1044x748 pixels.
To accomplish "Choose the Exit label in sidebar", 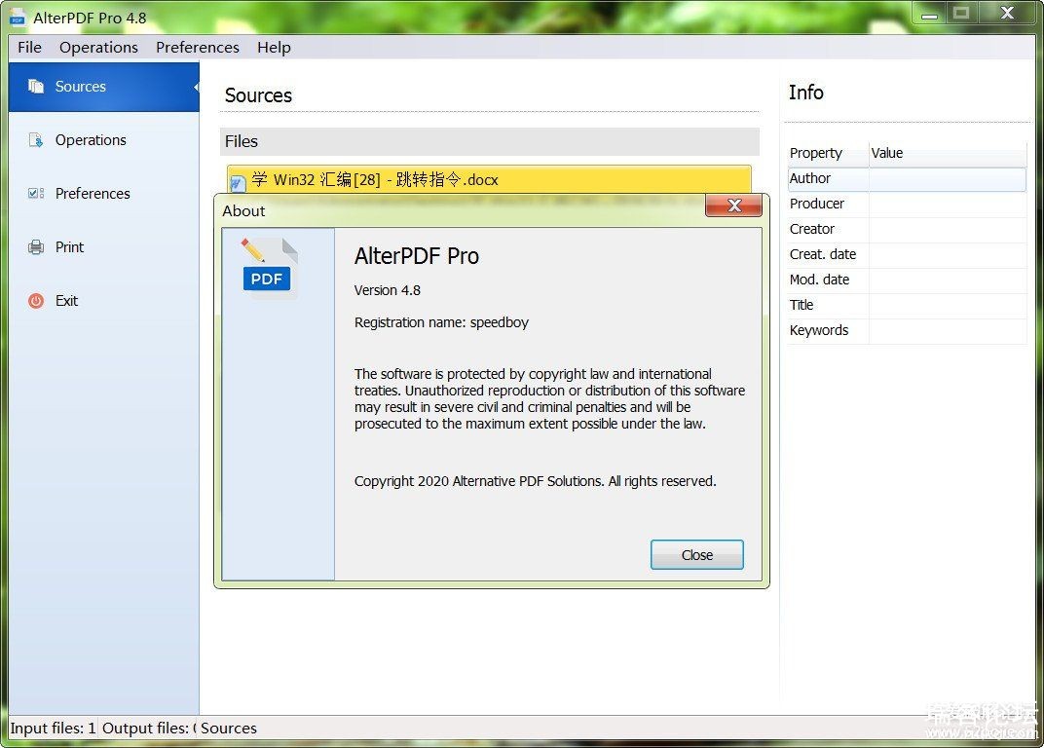I will click(66, 301).
